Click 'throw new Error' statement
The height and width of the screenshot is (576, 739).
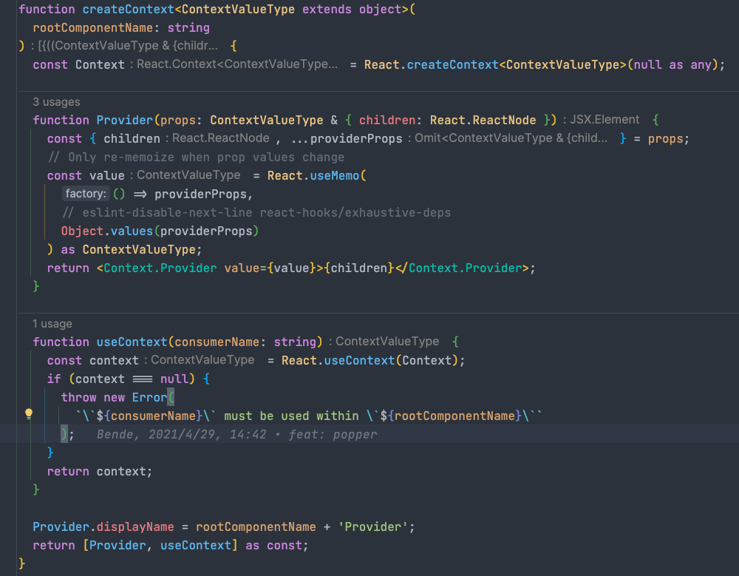click(114, 397)
